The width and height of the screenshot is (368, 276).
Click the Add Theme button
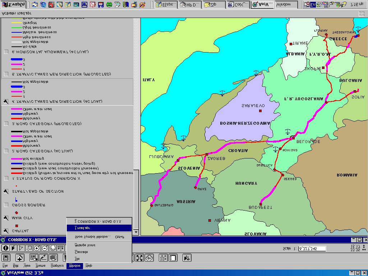pyautogui.click(x=20, y=258)
